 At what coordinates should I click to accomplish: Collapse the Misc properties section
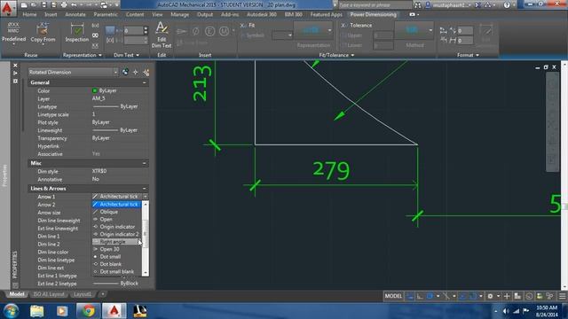coord(145,163)
